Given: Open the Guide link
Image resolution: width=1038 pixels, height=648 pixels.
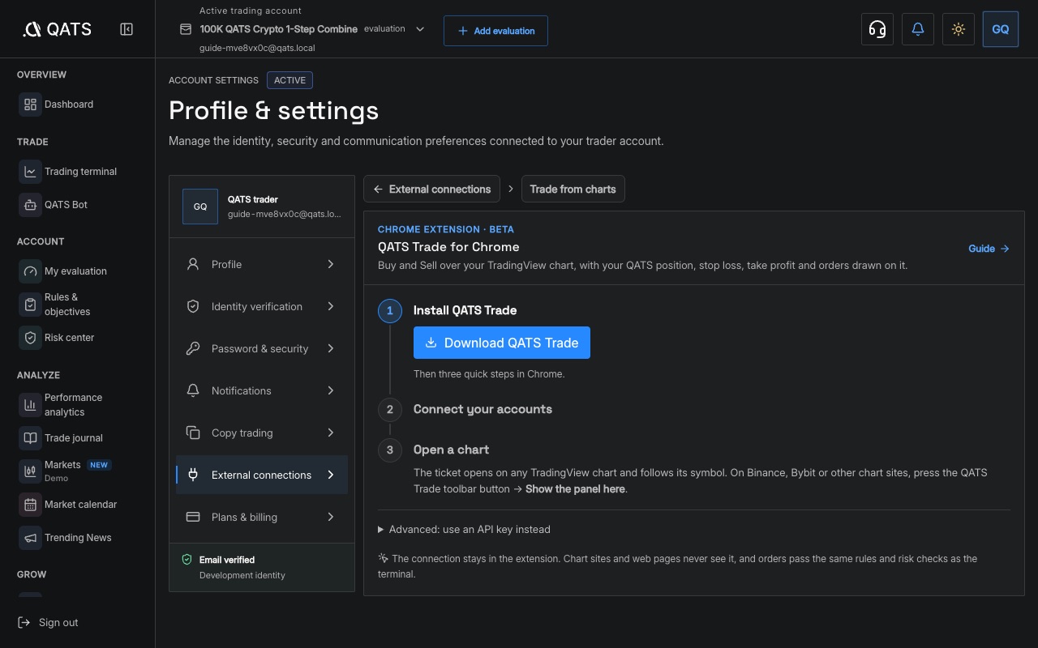Looking at the screenshot, I should pyautogui.click(x=989, y=249).
